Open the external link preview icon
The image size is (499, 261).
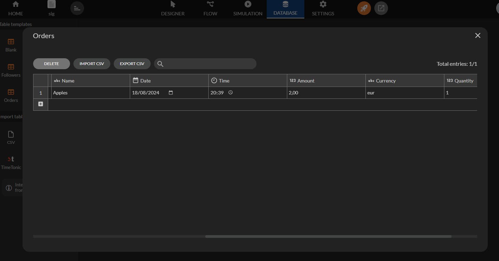point(381,8)
